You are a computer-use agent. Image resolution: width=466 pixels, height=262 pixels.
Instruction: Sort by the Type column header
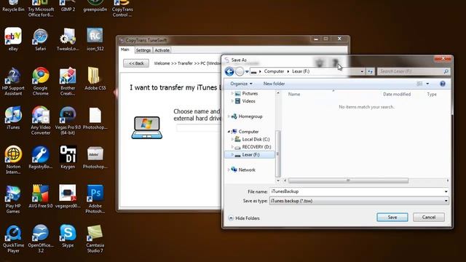coord(432,94)
